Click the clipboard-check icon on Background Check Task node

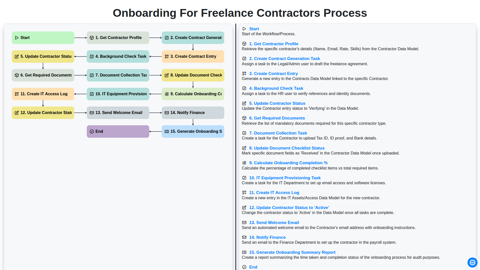92,56
